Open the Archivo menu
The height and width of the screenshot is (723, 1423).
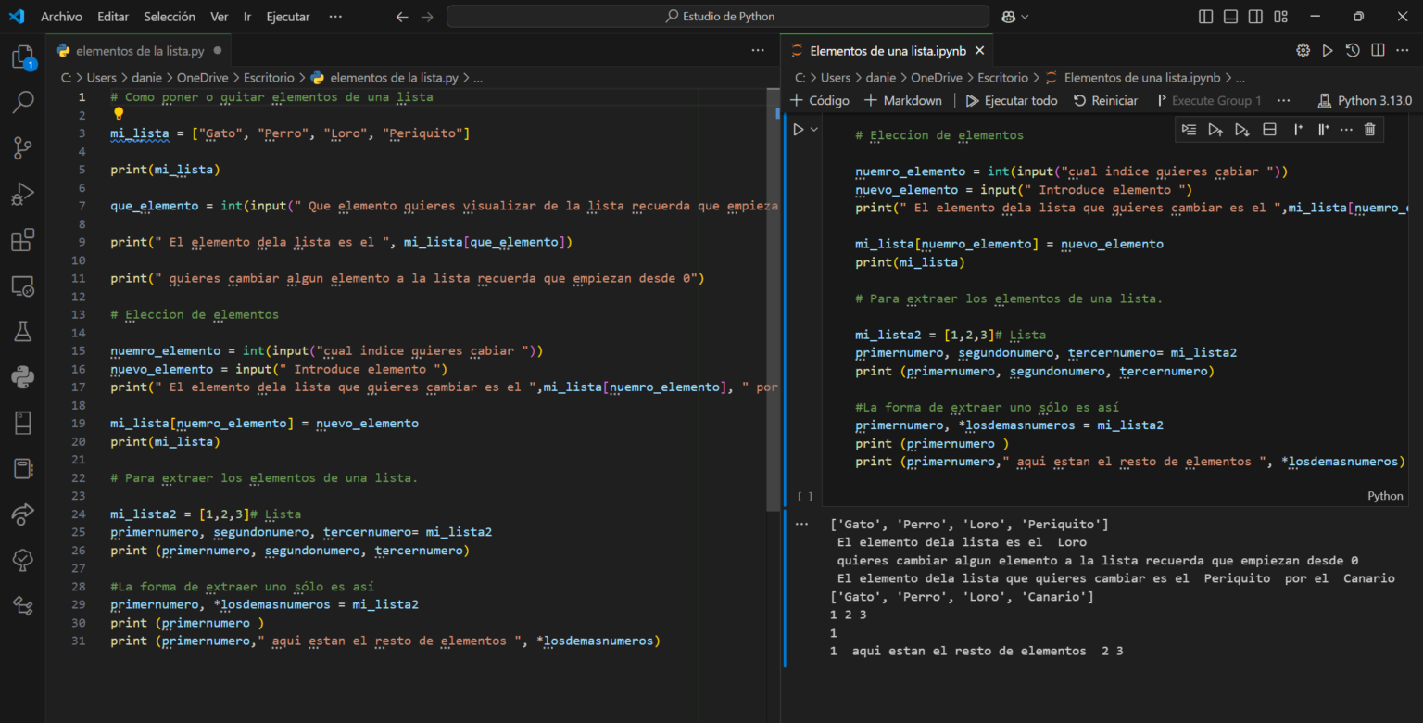(x=61, y=17)
